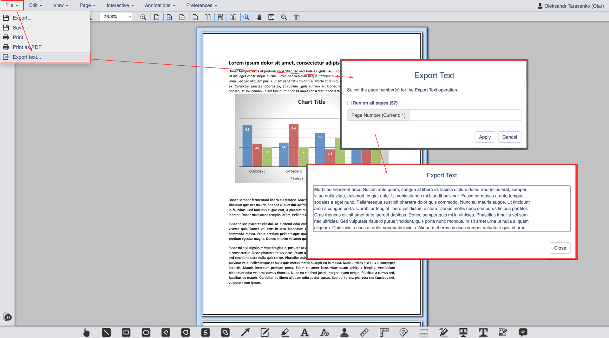Expand the Annotations menu
The width and height of the screenshot is (609, 338).
point(160,5)
